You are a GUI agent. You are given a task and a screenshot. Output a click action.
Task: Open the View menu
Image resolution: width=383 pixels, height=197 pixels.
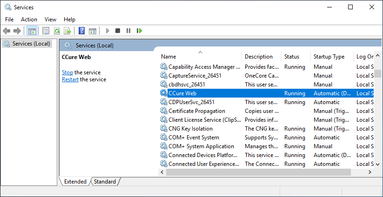tap(50, 20)
